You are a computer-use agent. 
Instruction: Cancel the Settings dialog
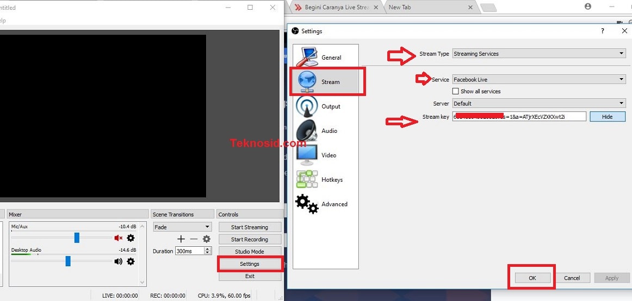[572, 278]
